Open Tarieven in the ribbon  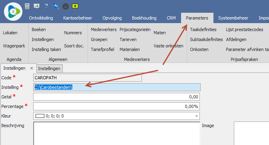128,39
